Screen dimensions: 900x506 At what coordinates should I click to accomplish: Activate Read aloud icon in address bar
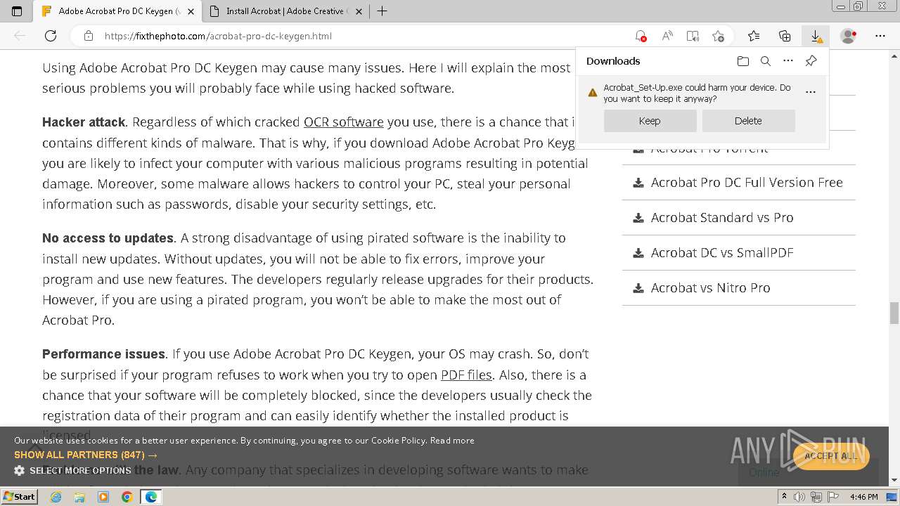(667, 36)
